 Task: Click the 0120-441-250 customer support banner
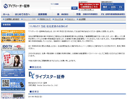pyautogui.click(x=13, y=36)
